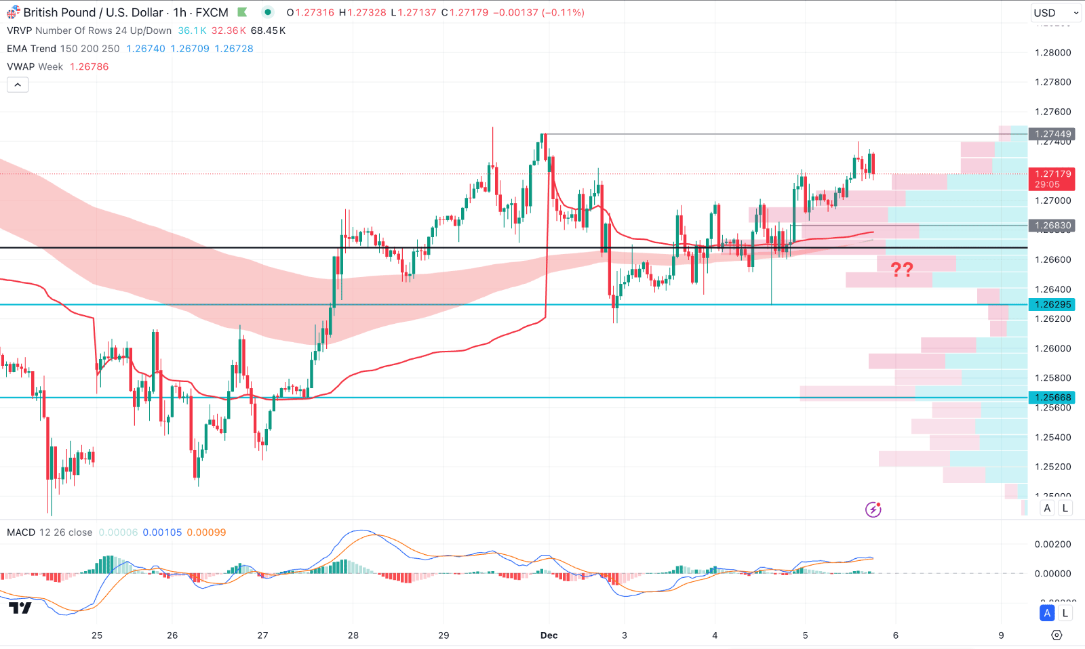Click the closing price value C1.27179
This screenshot has width=1085, height=649.
465,12
